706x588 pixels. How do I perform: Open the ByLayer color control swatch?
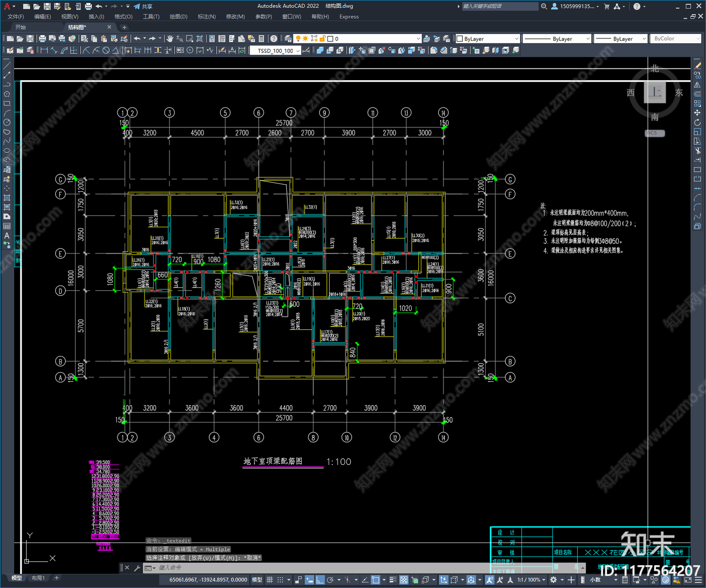pos(488,39)
